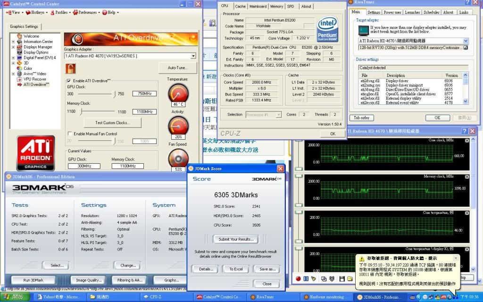Click OK in the CPU-Z window
This screenshot has width=483, height=302.
[x=333, y=134]
